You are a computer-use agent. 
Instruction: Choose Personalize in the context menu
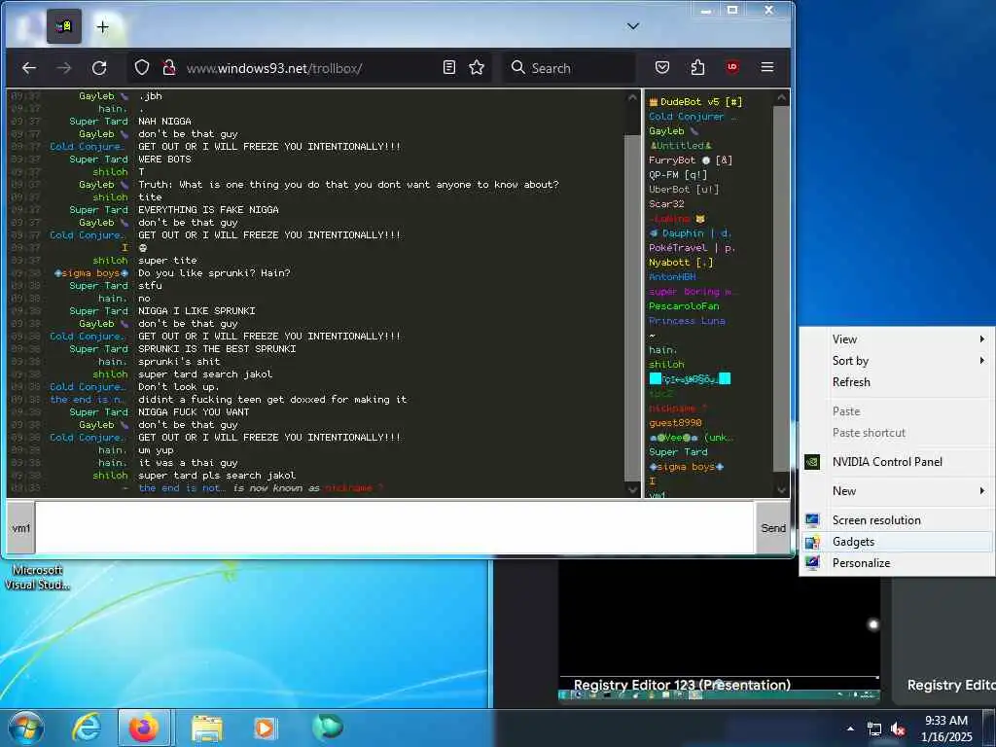click(896, 563)
